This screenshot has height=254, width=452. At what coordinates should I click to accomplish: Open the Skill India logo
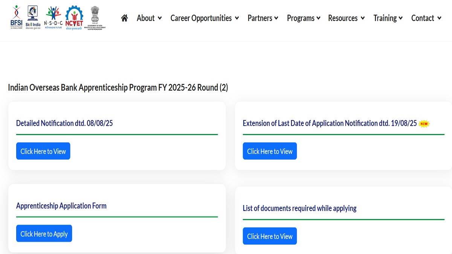[x=33, y=18]
